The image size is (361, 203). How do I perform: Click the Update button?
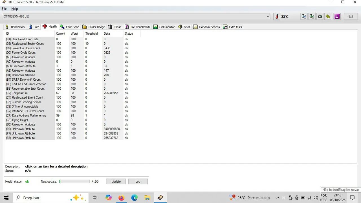coord(116,182)
